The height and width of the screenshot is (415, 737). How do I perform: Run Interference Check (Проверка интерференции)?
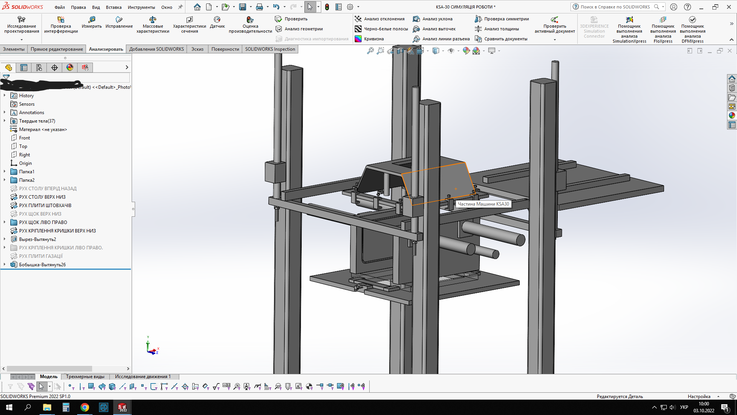tap(61, 25)
